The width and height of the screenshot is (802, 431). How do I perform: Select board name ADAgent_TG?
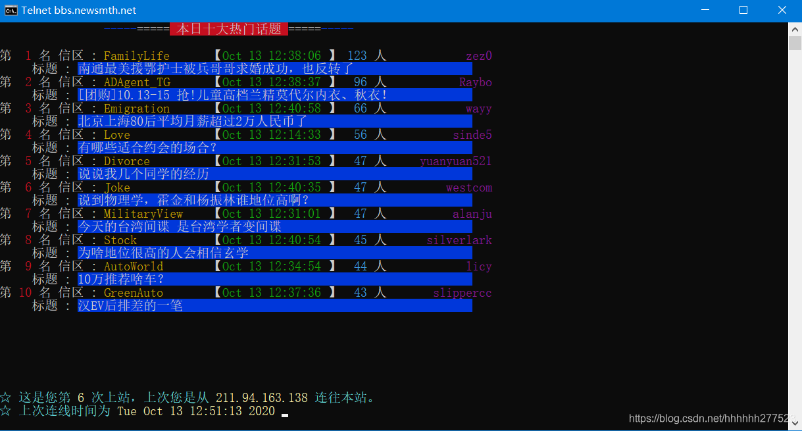[x=137, y=82]
